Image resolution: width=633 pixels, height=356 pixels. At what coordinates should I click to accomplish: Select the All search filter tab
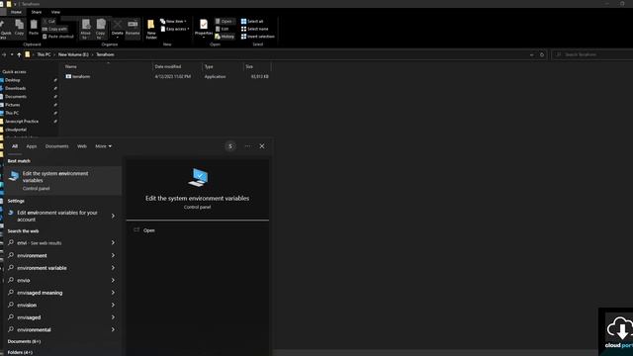point(15,146)
